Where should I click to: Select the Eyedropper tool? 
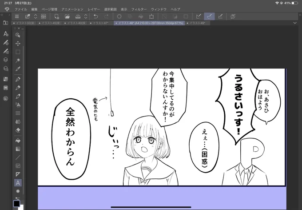(x=18, y=69)
